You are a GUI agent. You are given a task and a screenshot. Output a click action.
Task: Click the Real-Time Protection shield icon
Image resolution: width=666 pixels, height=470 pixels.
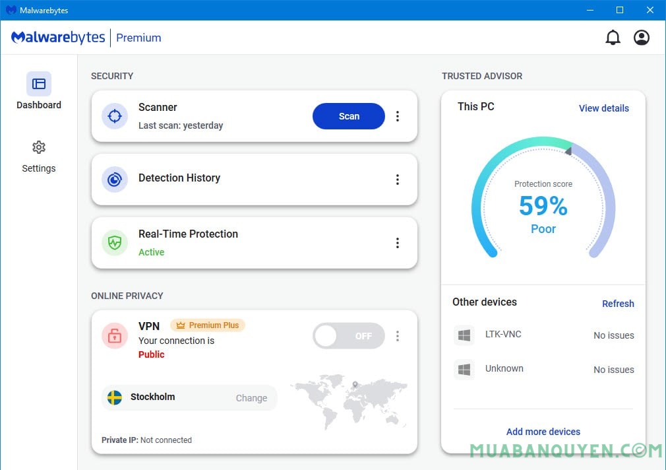[115, 243]
